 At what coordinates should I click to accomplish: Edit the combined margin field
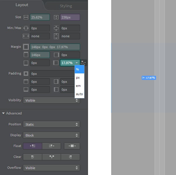[55, 47]
